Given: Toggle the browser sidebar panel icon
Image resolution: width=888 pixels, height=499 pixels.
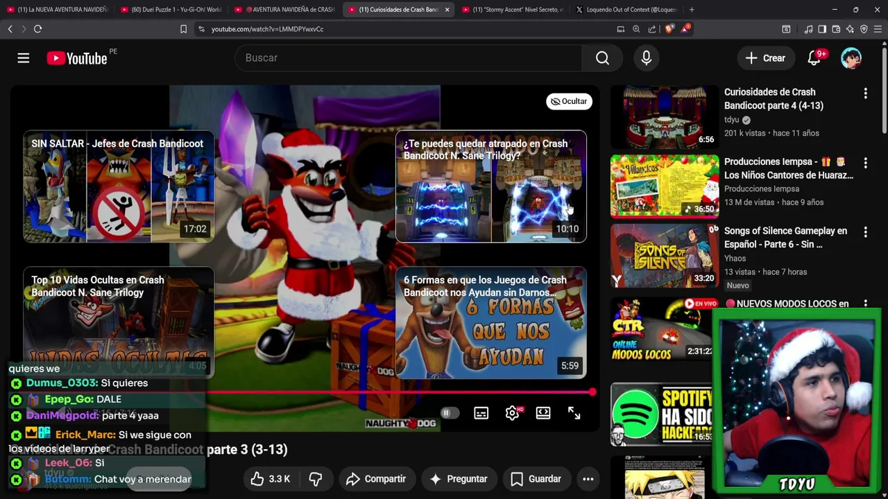Looking at the screenshot, I should click(822, 29).
